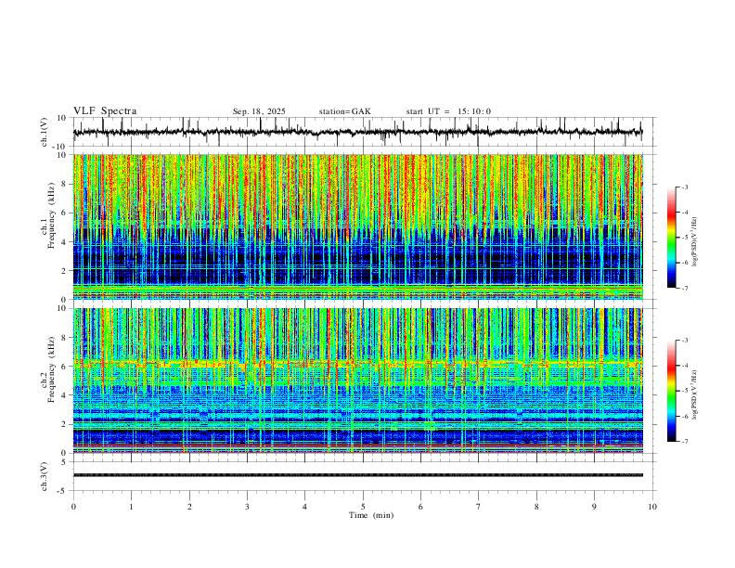Click the ch.1 spectrogram 8 kHz tick label
Screen dimensions: 735x568
click(x=64, y=184)
